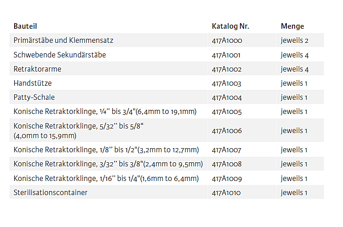Screen dimensions: 343x227
Task: Click Konische Retraktorklinge 1/16" bis 1/4" entry
Action: 106,179
